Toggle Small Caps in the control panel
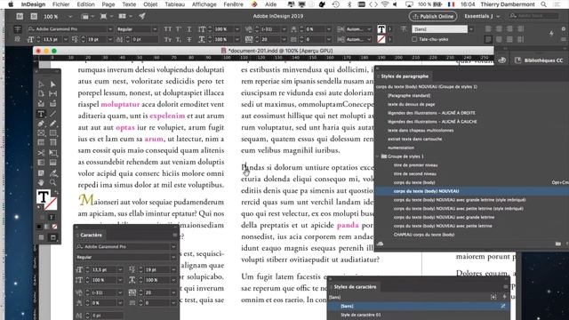This screenshot has width=569, height=320. pos(168,39)
